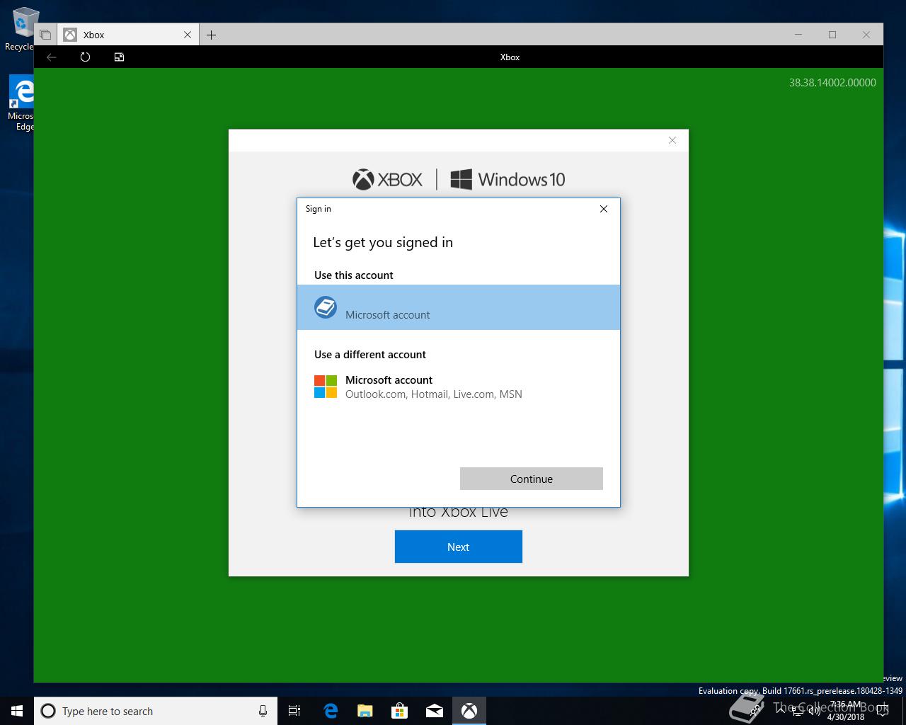The image size is (906, 725).
Task: Launch Microsoft Edge from taskbar
Action: 330,711
